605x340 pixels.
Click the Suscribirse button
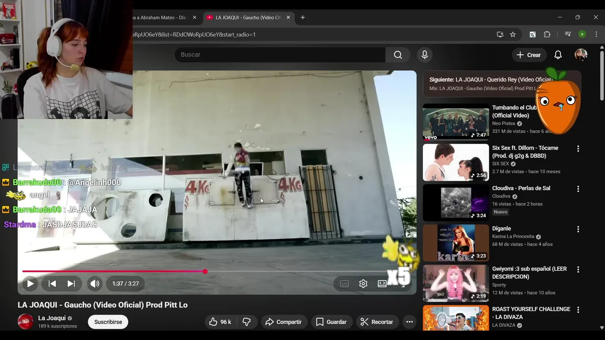pos(108,322)
